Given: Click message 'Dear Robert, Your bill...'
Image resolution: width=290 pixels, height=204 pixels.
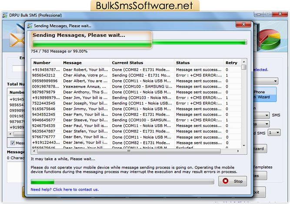Looking at the screenshot, I should 86,70.
